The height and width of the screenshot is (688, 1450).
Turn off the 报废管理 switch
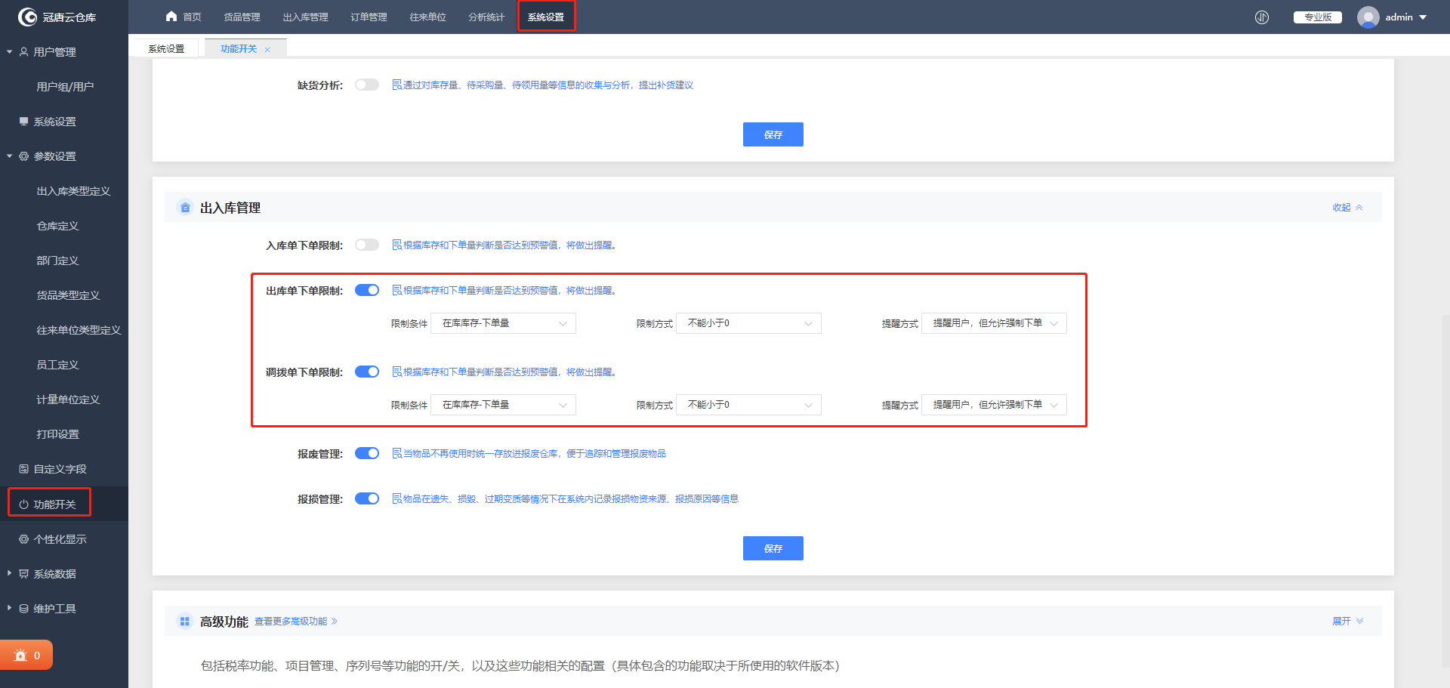(x=367, y=454)
